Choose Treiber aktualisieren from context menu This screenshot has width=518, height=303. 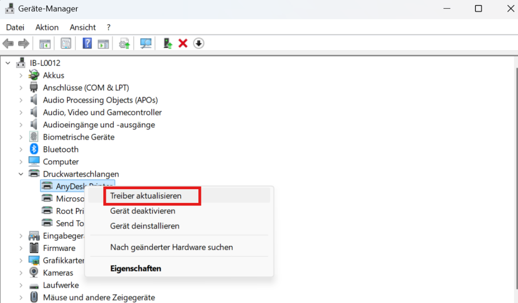coord(179,196)
